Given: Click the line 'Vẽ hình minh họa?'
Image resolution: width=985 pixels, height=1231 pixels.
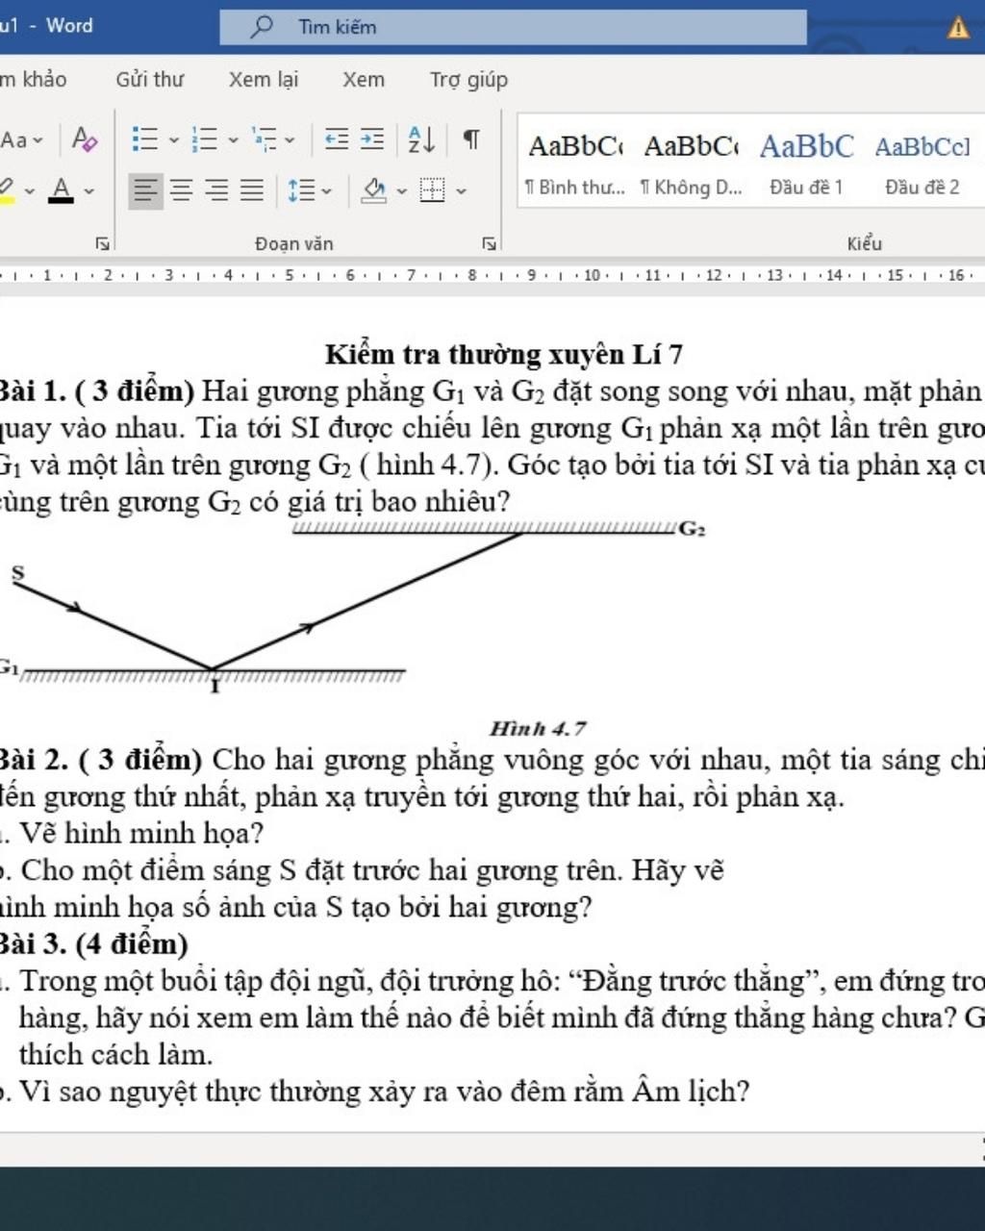Looking at the screenshot, I should coord(141,833).
